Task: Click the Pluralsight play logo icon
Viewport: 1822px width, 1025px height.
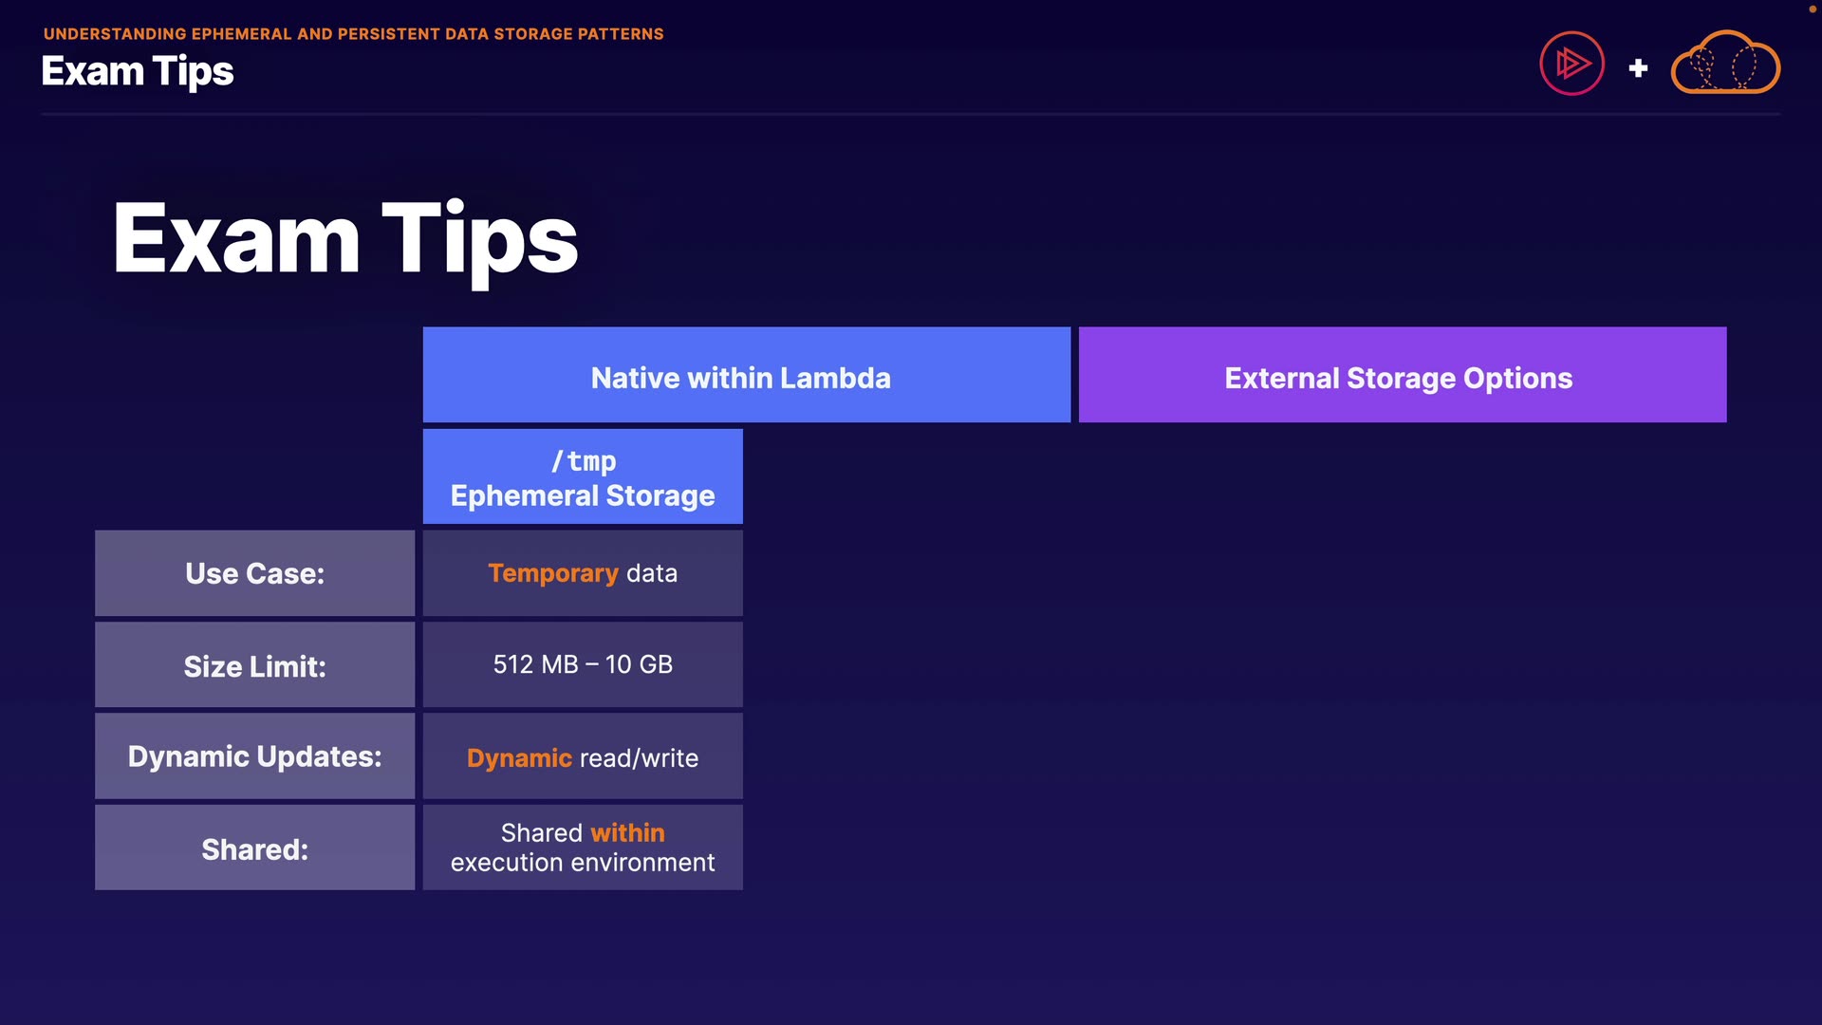Action: pos(1571,65)
